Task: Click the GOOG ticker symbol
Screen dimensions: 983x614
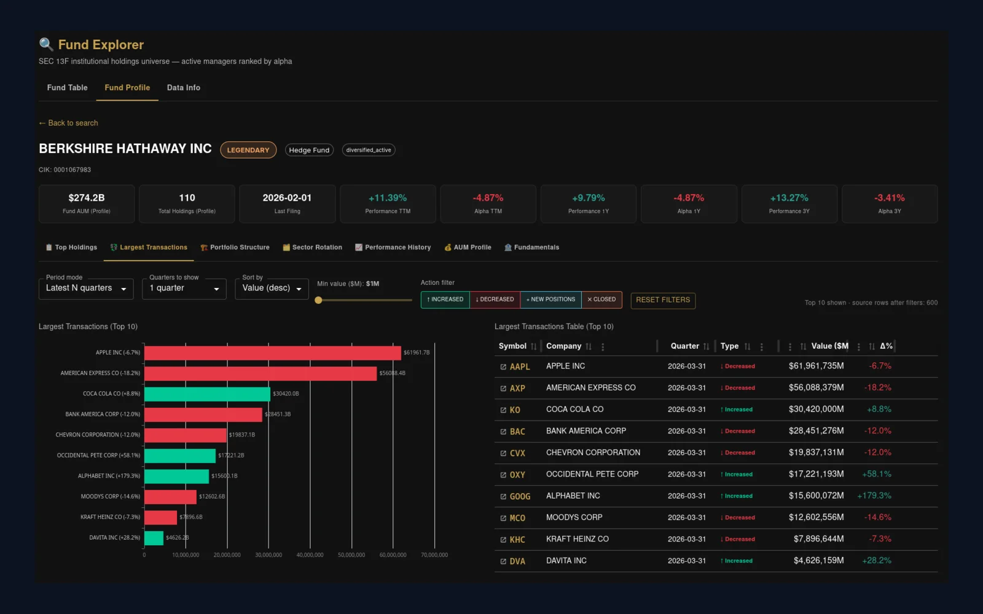Action: [x=520, y=496]
